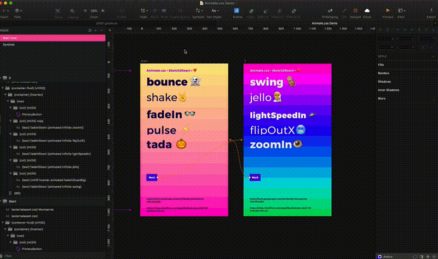This screenshot has height=259, width=438.
Task: Open the View dropdown in toolbar
Action: 402,10
